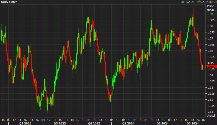Click the 3/14/2023 - 9/5/2024 (NYC) date range
Viewport: 217px width, 125px height.
(x=199, y=2)
